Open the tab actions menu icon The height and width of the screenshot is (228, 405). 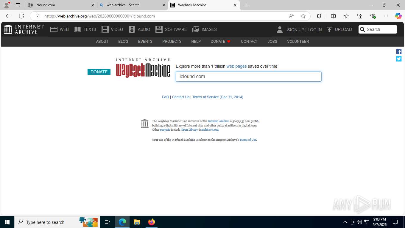(x=18, y=5)
